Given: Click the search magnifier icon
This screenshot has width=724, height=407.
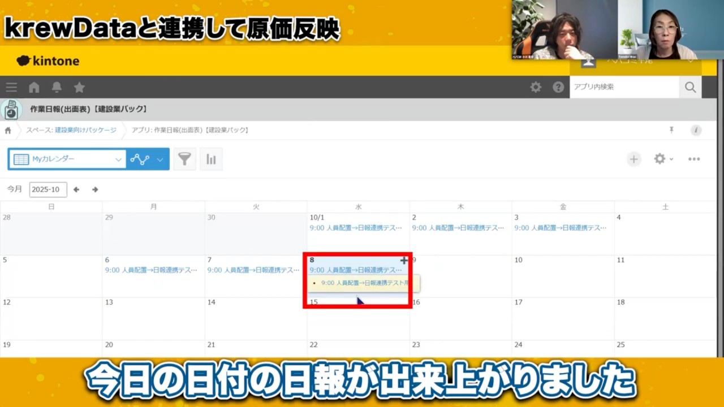Looking at the screenshot, I should tap(690, 87).
